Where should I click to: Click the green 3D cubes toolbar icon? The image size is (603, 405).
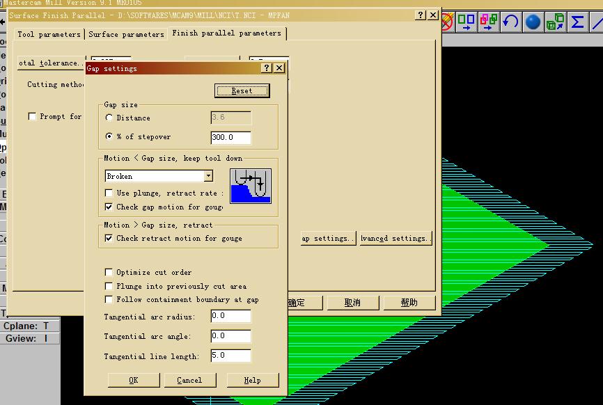tap(555, 22)
